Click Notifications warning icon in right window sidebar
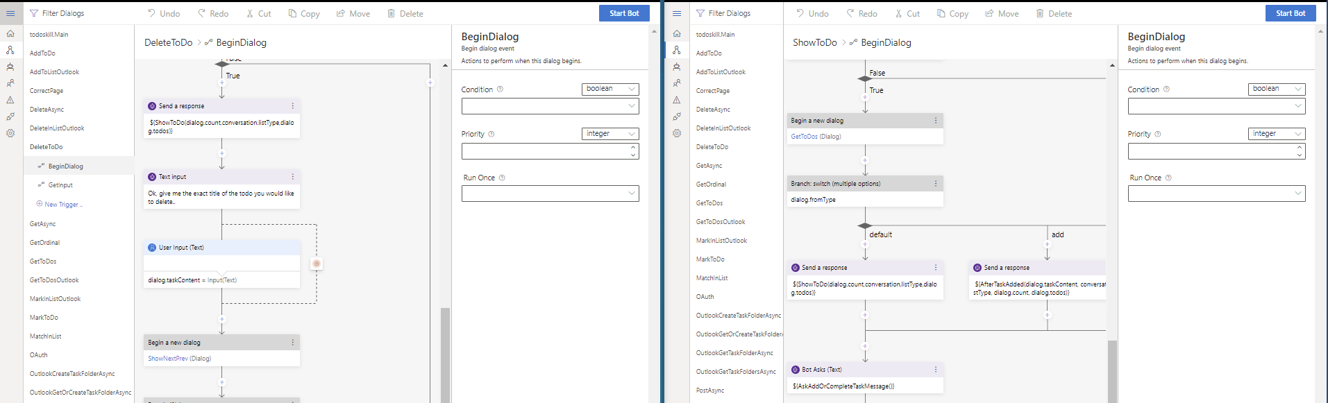 click(677, 100)
